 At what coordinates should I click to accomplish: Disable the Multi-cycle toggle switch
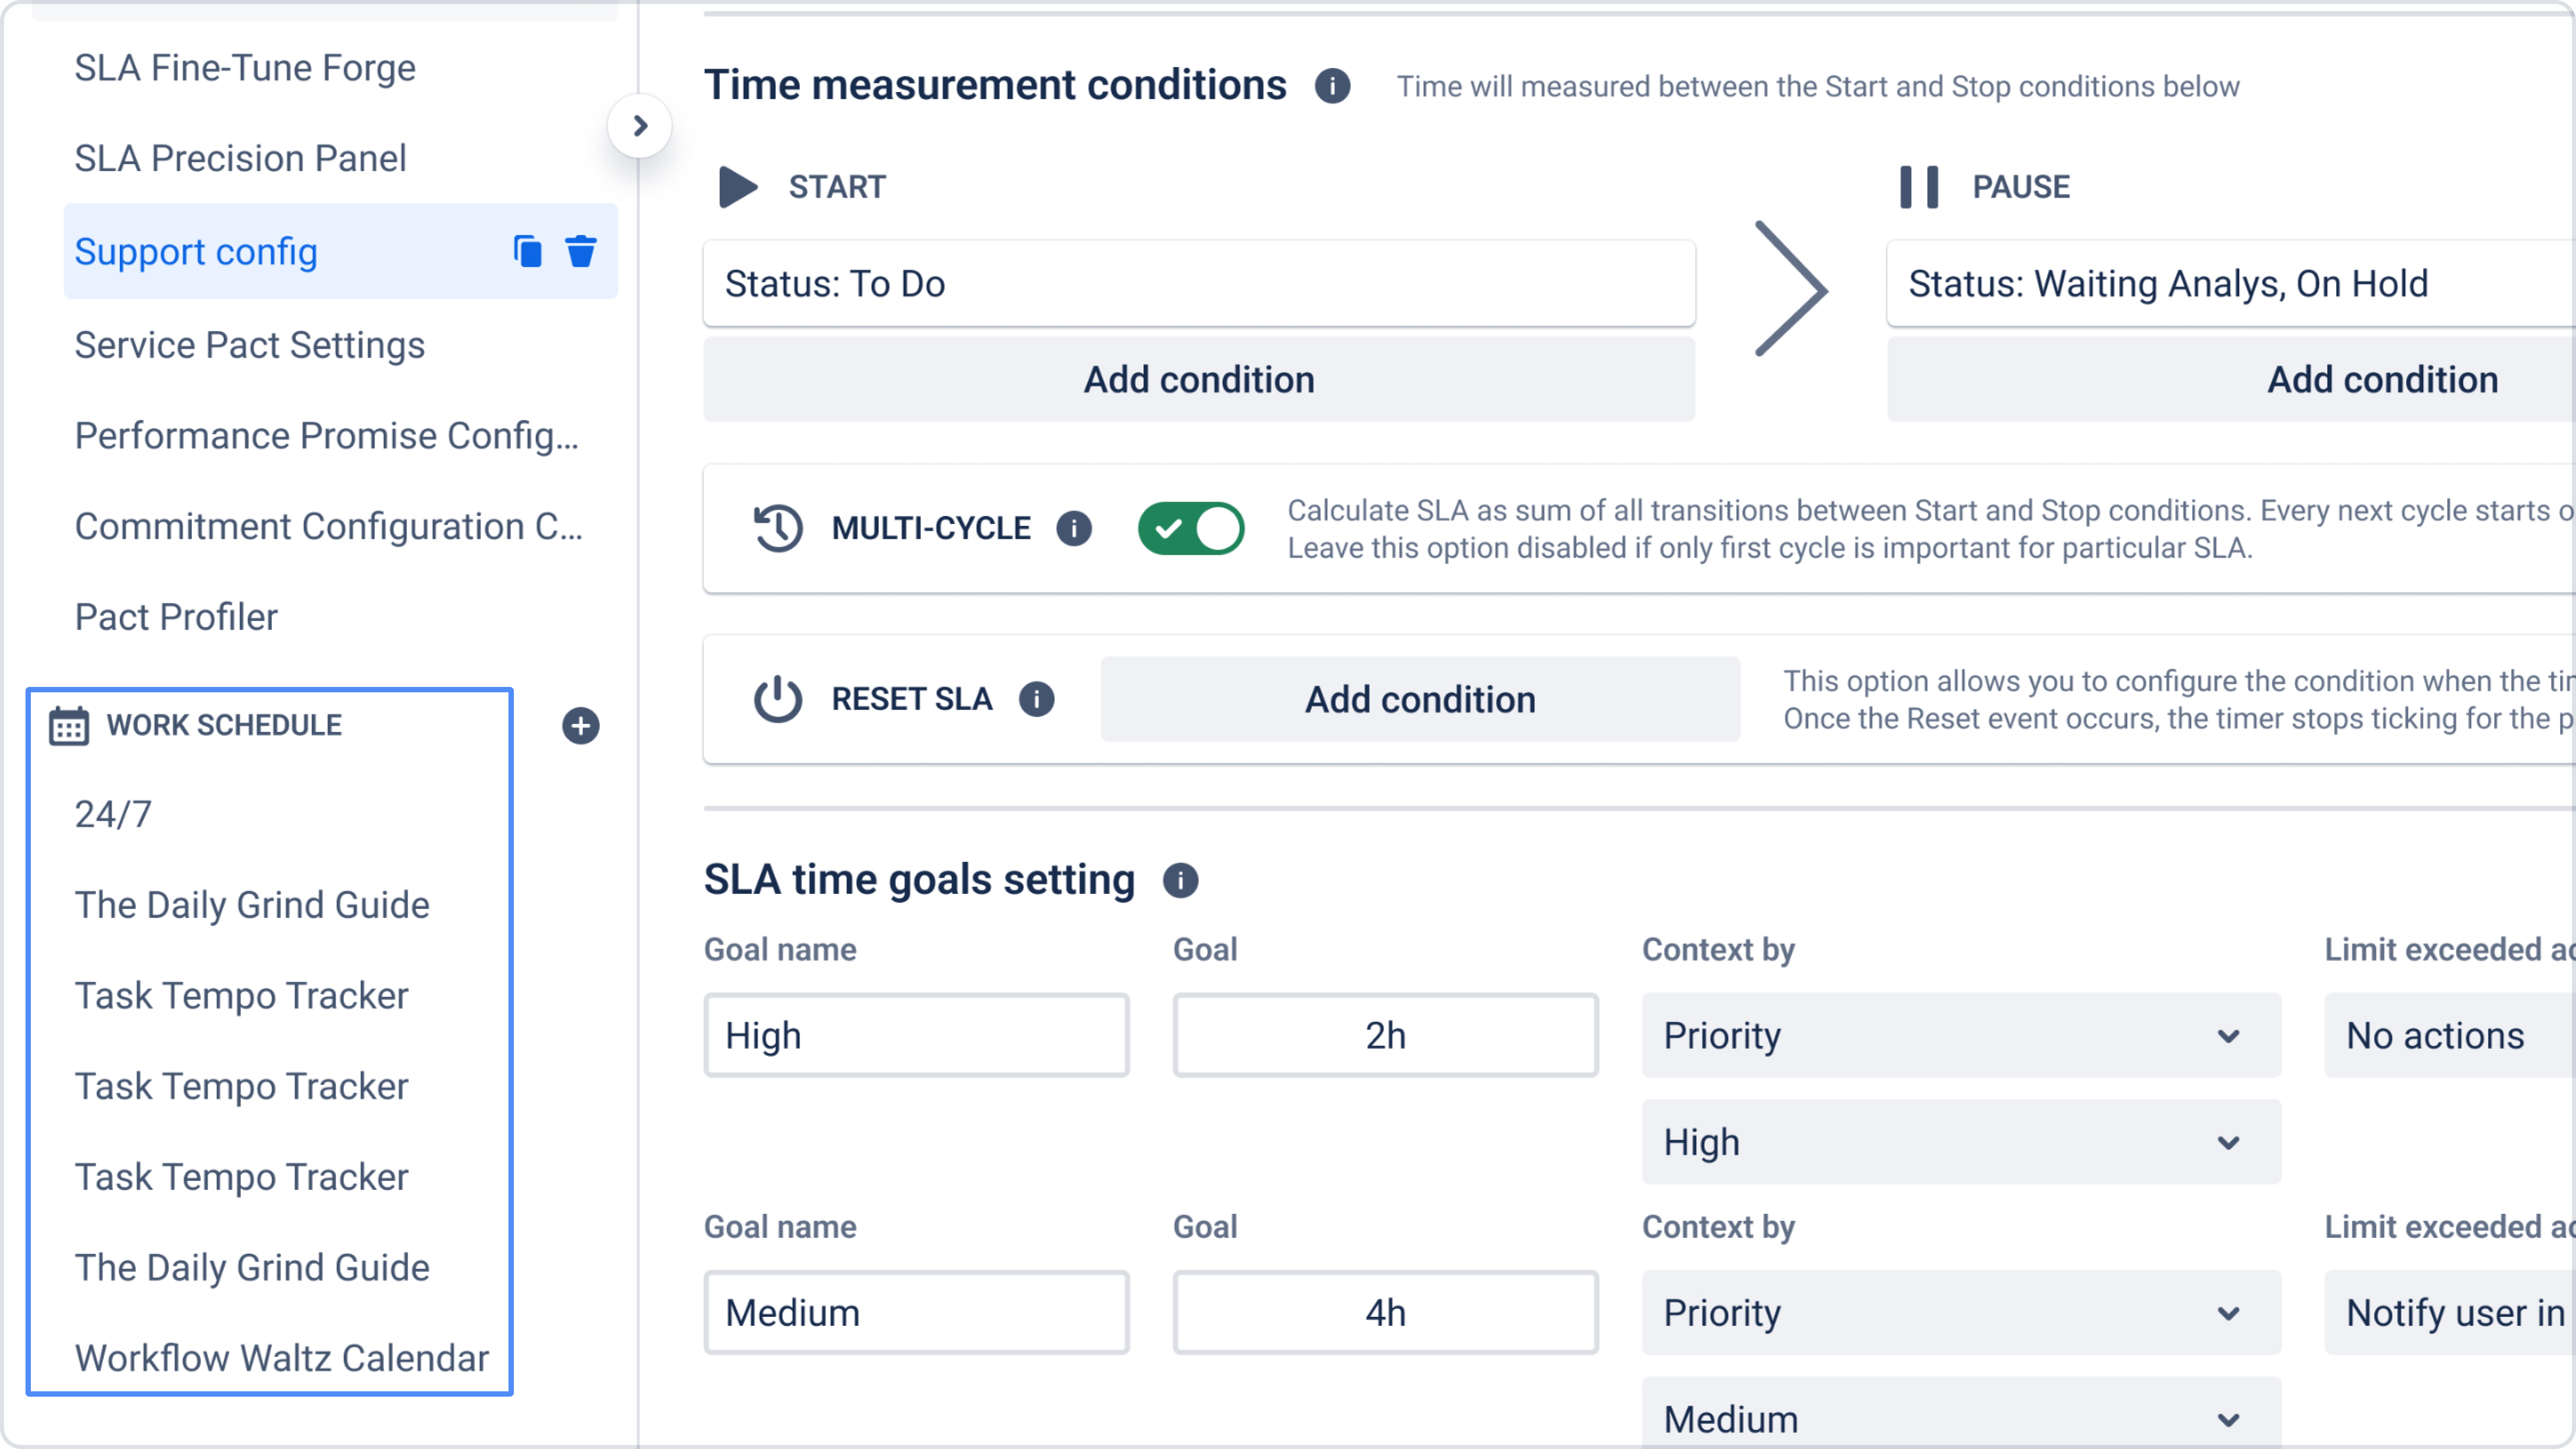[1190, 528]
